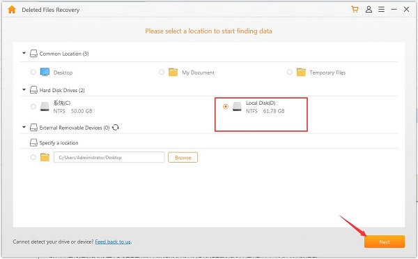Click the NTFS 50.00 GB text
Viewport: 418px width, 259px height.
click(x=72, y=111)
